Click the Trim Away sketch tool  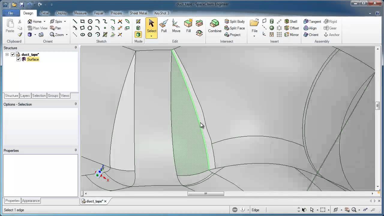120,21
